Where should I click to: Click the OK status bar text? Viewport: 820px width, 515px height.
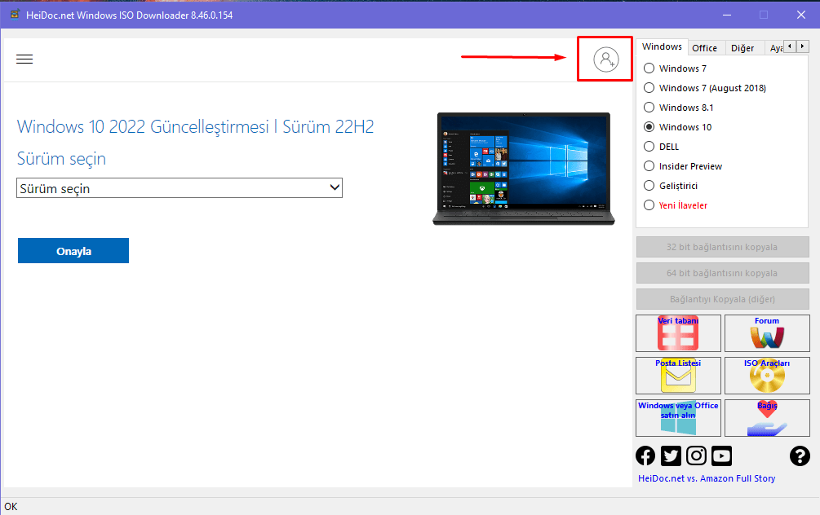coord(11,507)
